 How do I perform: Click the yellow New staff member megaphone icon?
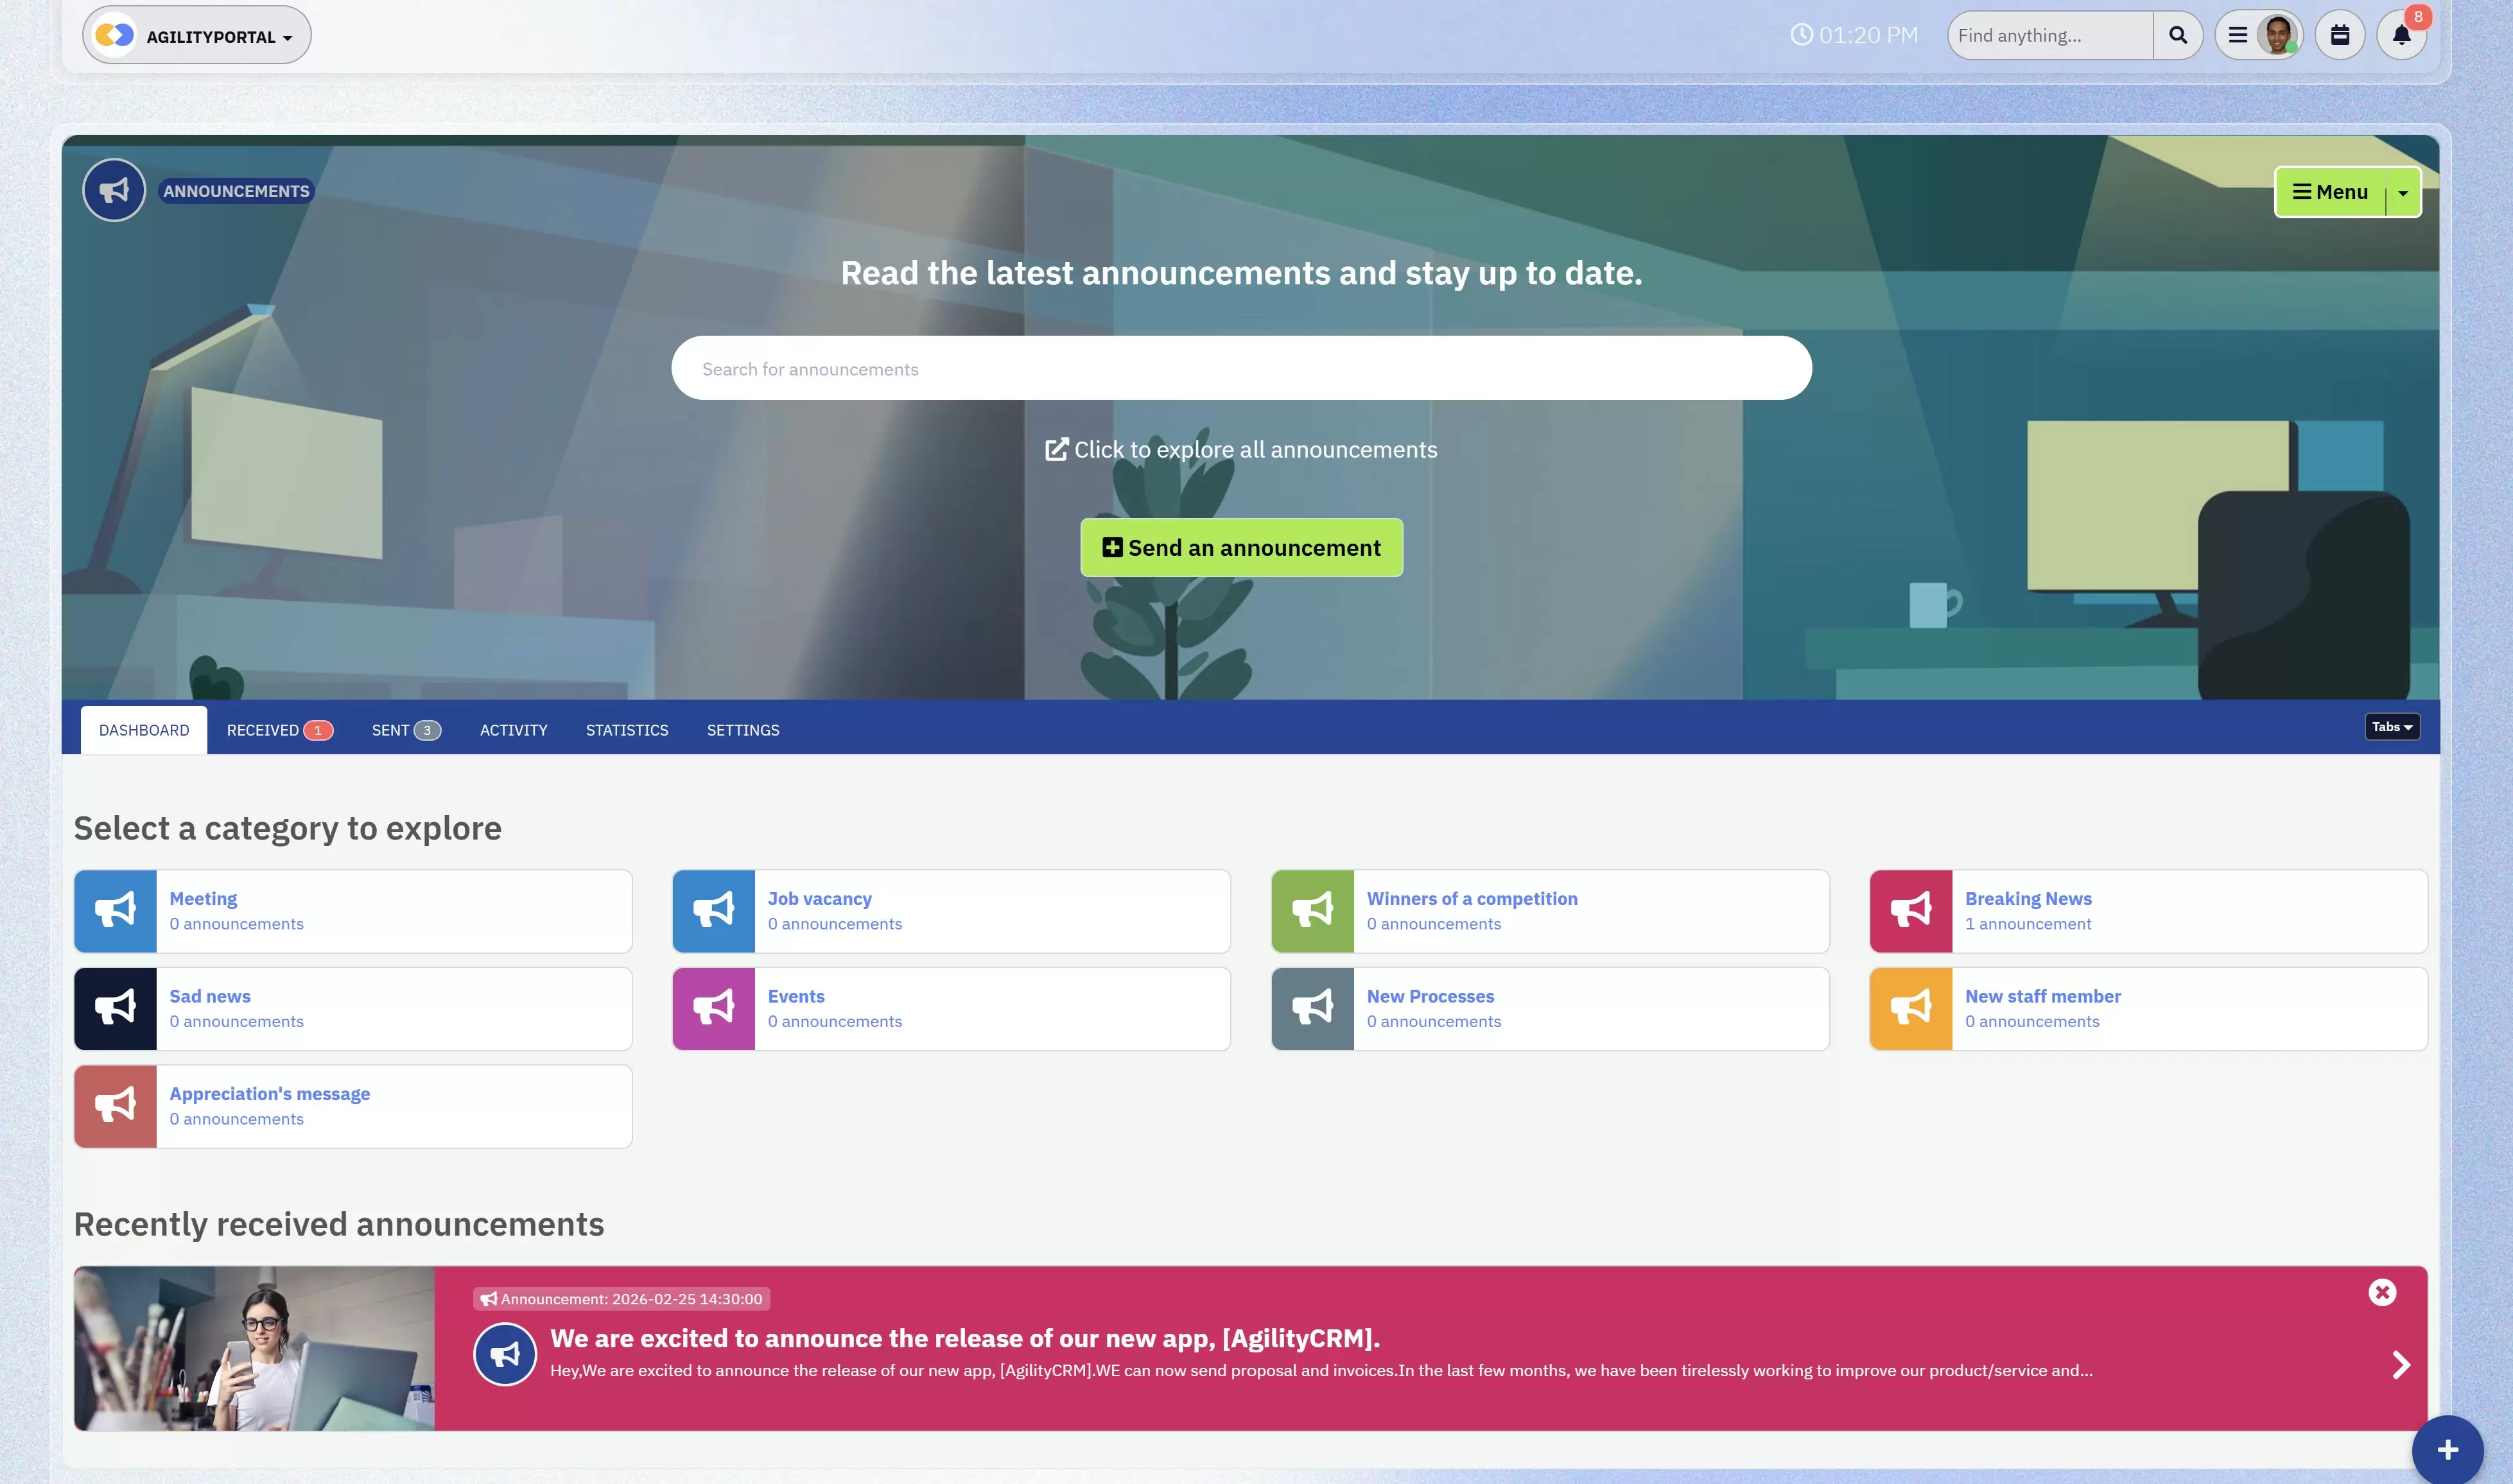click(x=1910, y=1008)
